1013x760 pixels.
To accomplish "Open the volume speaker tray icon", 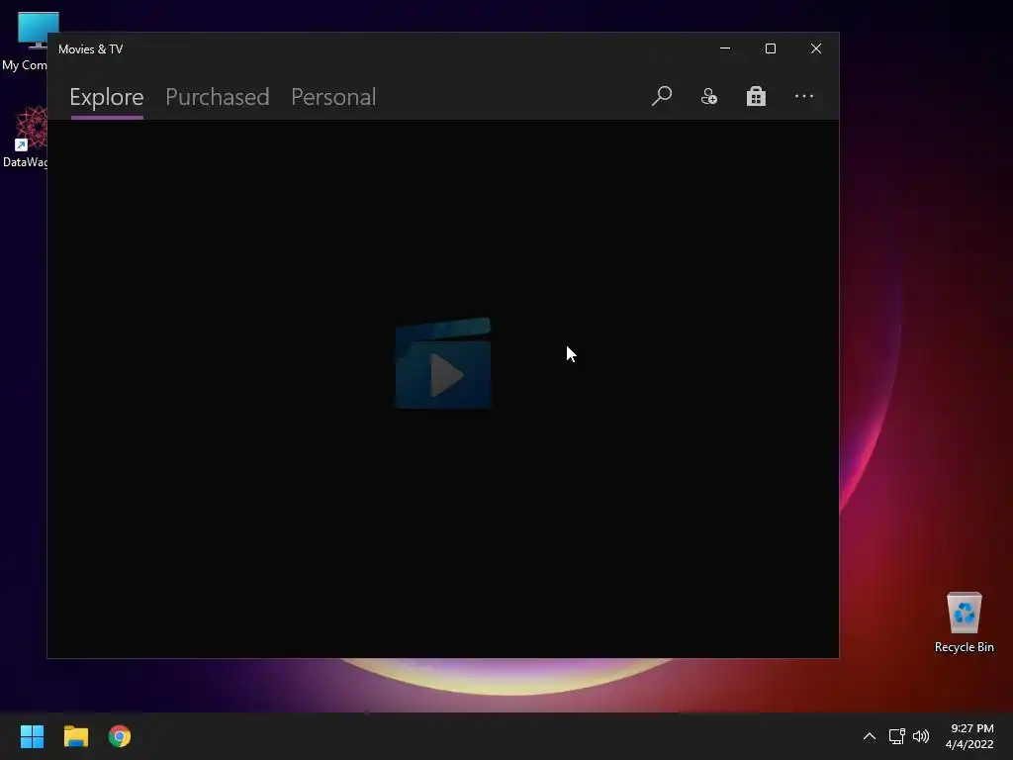I will coord(921,736).
